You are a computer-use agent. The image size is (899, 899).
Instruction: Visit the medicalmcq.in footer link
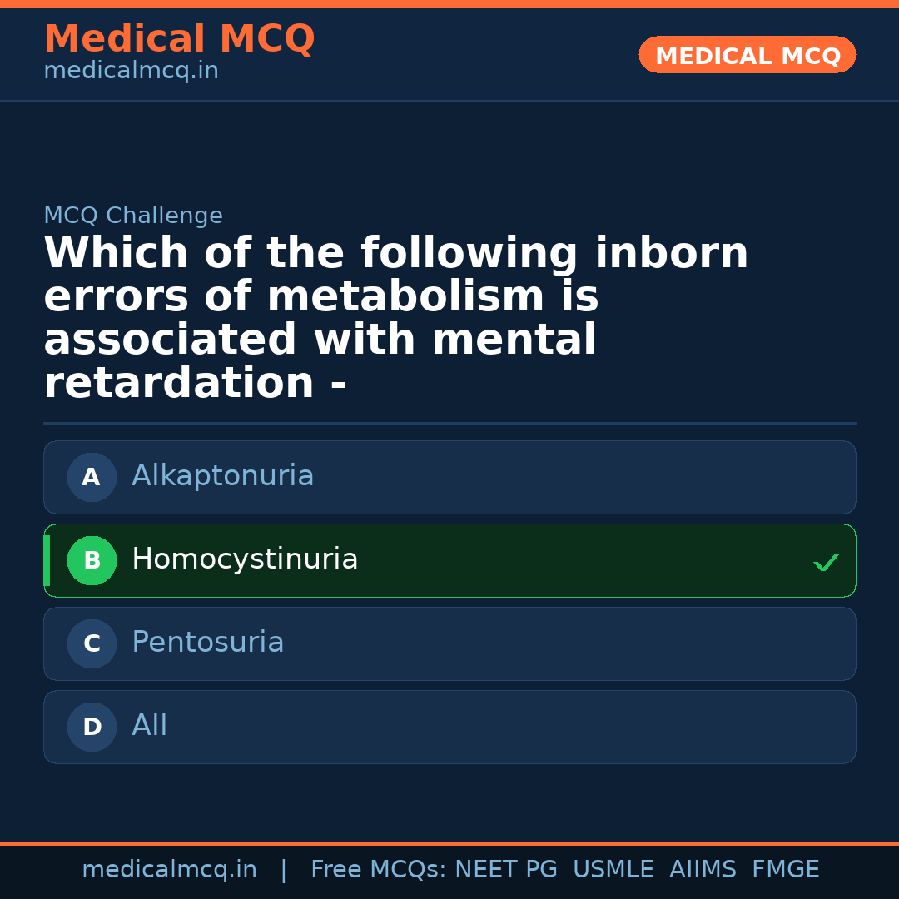tap(170, 868)
